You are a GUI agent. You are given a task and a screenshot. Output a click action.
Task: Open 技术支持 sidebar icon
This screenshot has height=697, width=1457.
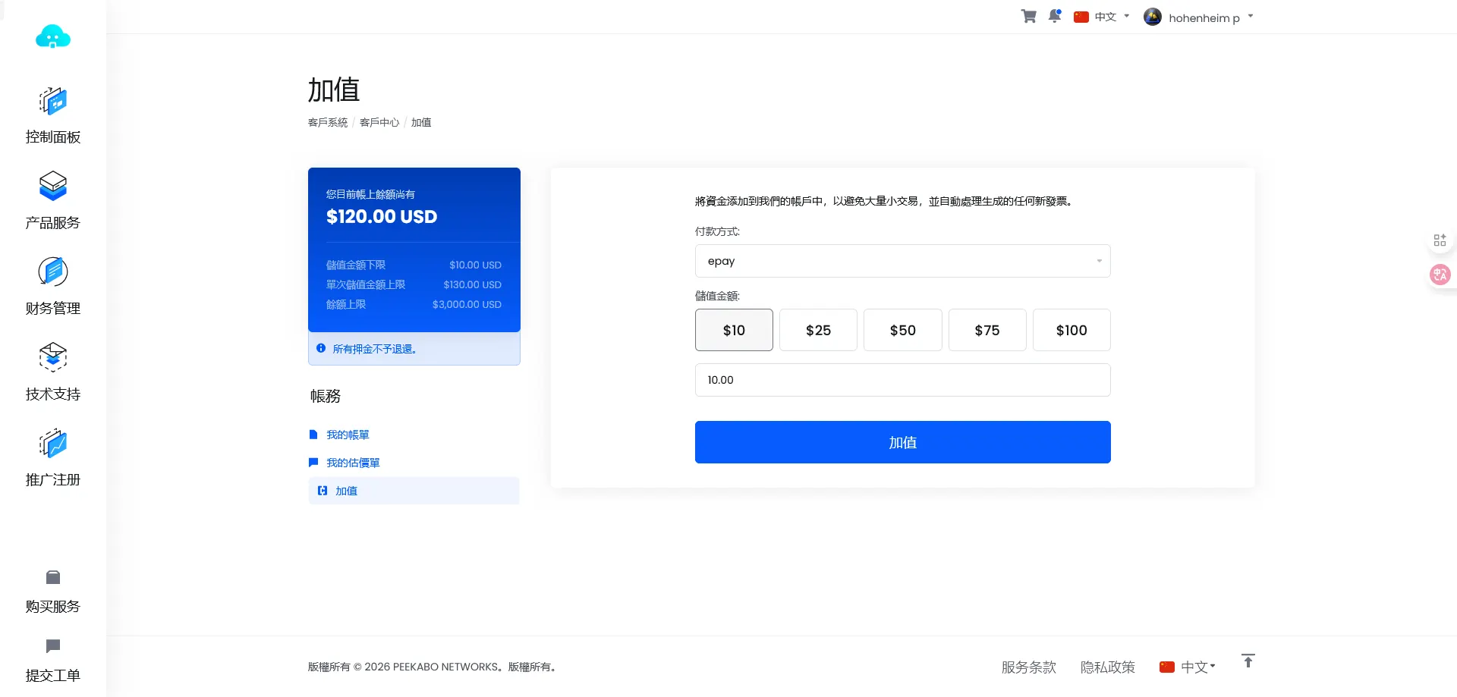click(53, 358)
